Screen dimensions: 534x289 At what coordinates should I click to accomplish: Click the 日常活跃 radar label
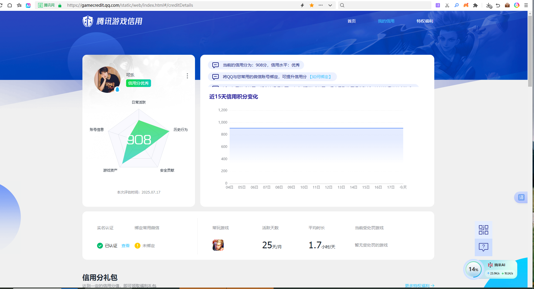coord(139,102)
